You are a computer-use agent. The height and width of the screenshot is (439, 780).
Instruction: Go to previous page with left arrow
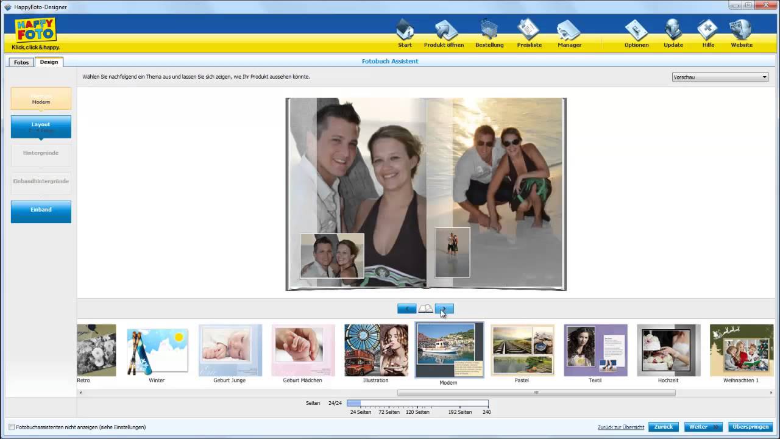point(406,309)
